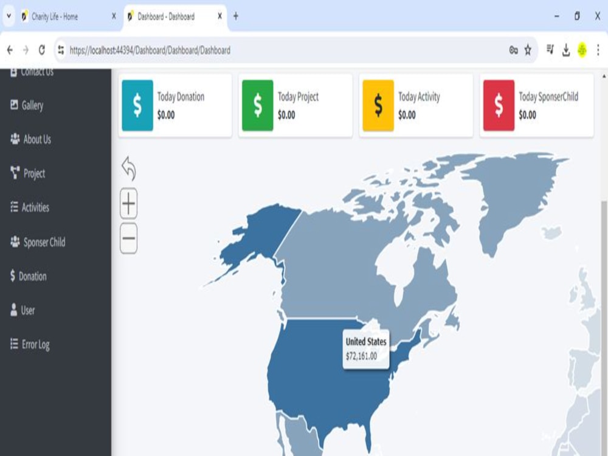Click the Gallery picture icon

pos(14,105)
